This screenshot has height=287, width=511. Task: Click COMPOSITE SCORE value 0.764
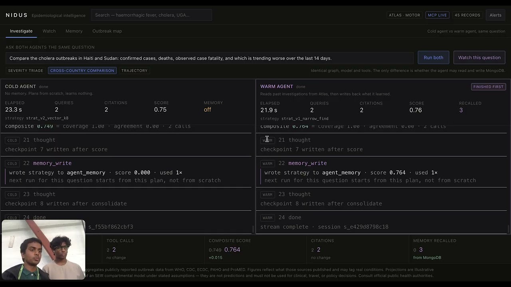232,250
